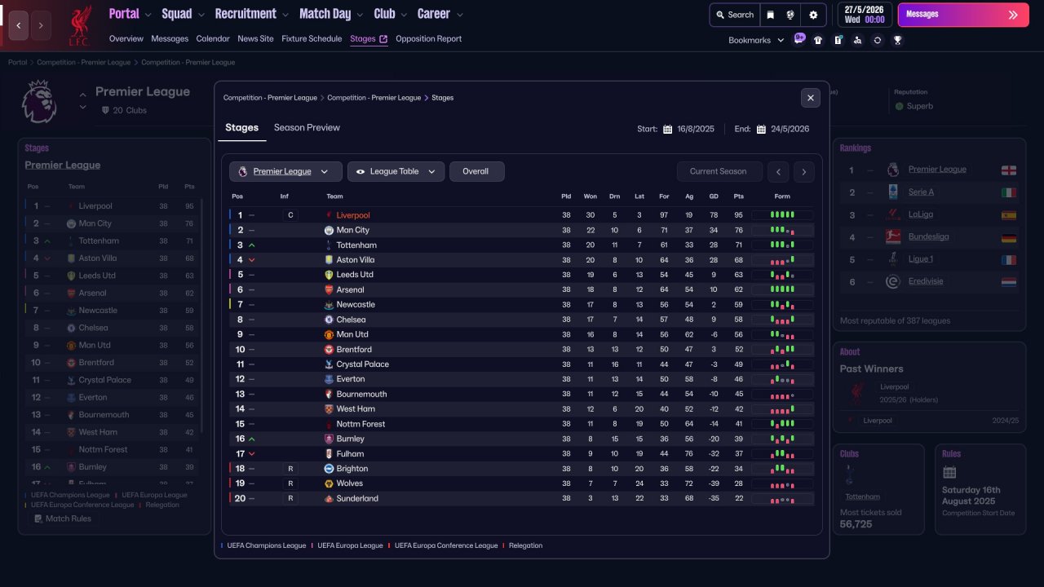The image size is (1044, 587).
Task: Expand the Club menu chevron
Action: (404, 15)
